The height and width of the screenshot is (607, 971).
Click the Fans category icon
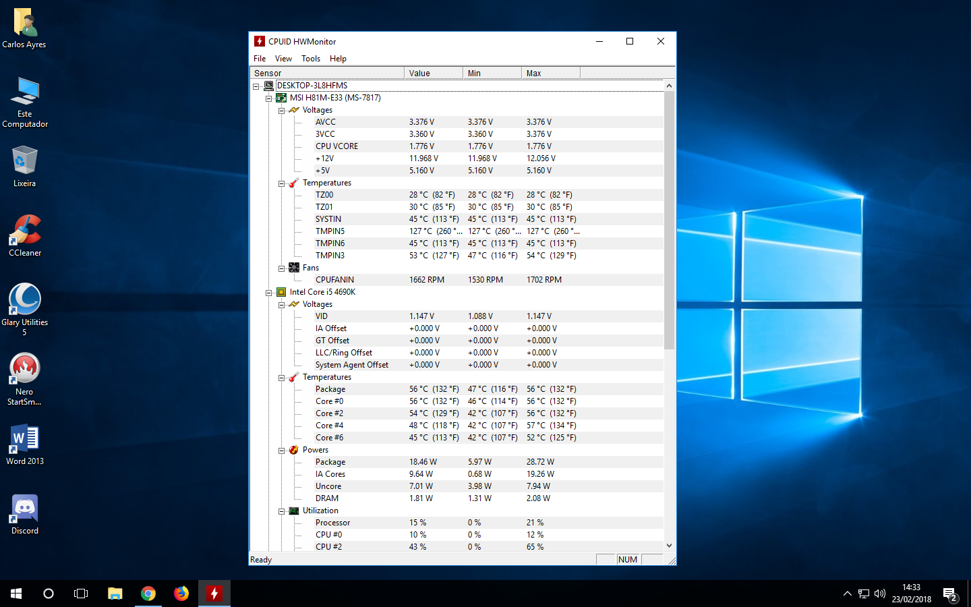294,268
